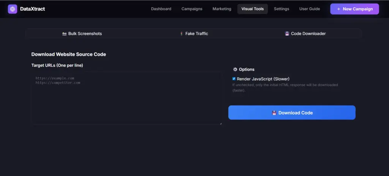Open the Marketing menu item
Image resolution: width=389 pixels, height=176 pixels.
222,9
